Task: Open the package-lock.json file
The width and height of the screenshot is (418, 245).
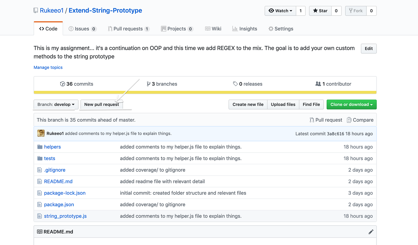Action: (x=65, y=193)
